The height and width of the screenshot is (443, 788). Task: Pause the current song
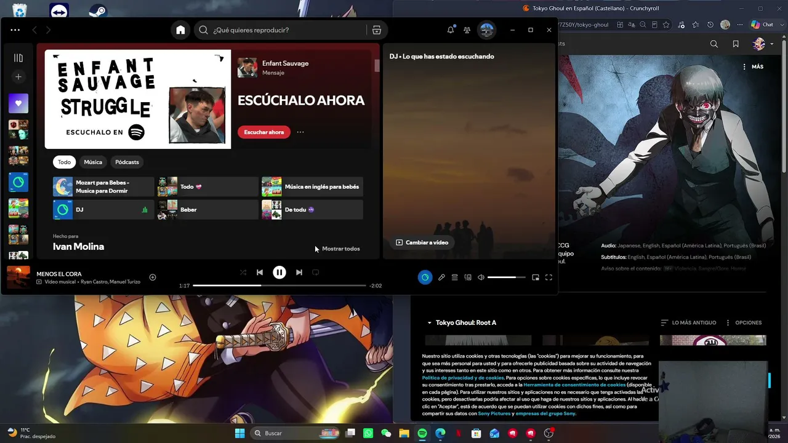pos(279,273)
